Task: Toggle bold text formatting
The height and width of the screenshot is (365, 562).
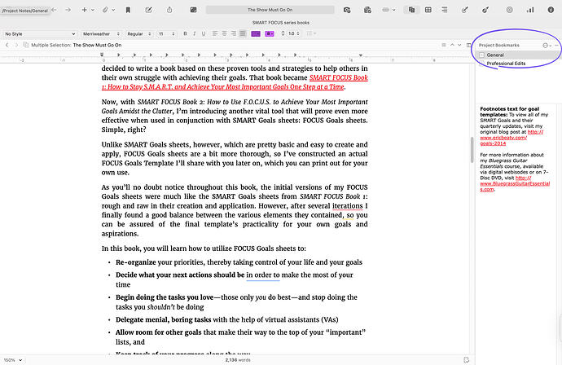Action: [x=184, y=33]
